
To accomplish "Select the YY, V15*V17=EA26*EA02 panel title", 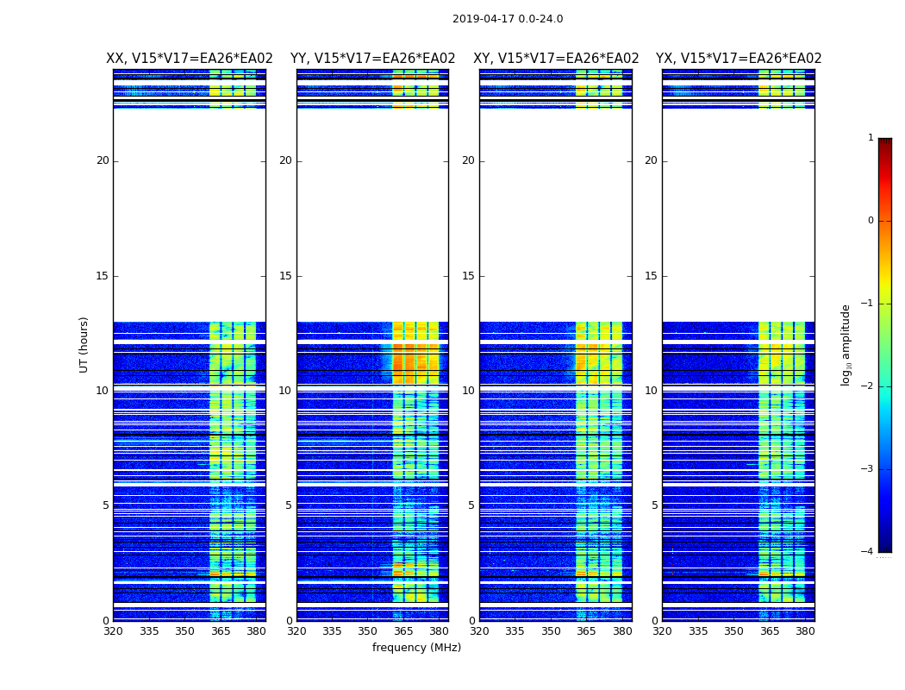I will pos(373,59).
